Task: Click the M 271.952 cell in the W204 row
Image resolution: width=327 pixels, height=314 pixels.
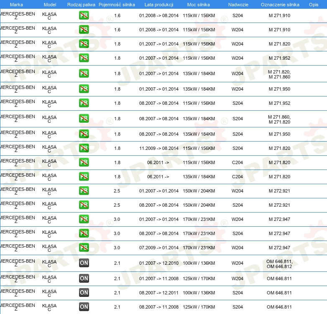Action: pyautogui.click(x=279, y=58)
